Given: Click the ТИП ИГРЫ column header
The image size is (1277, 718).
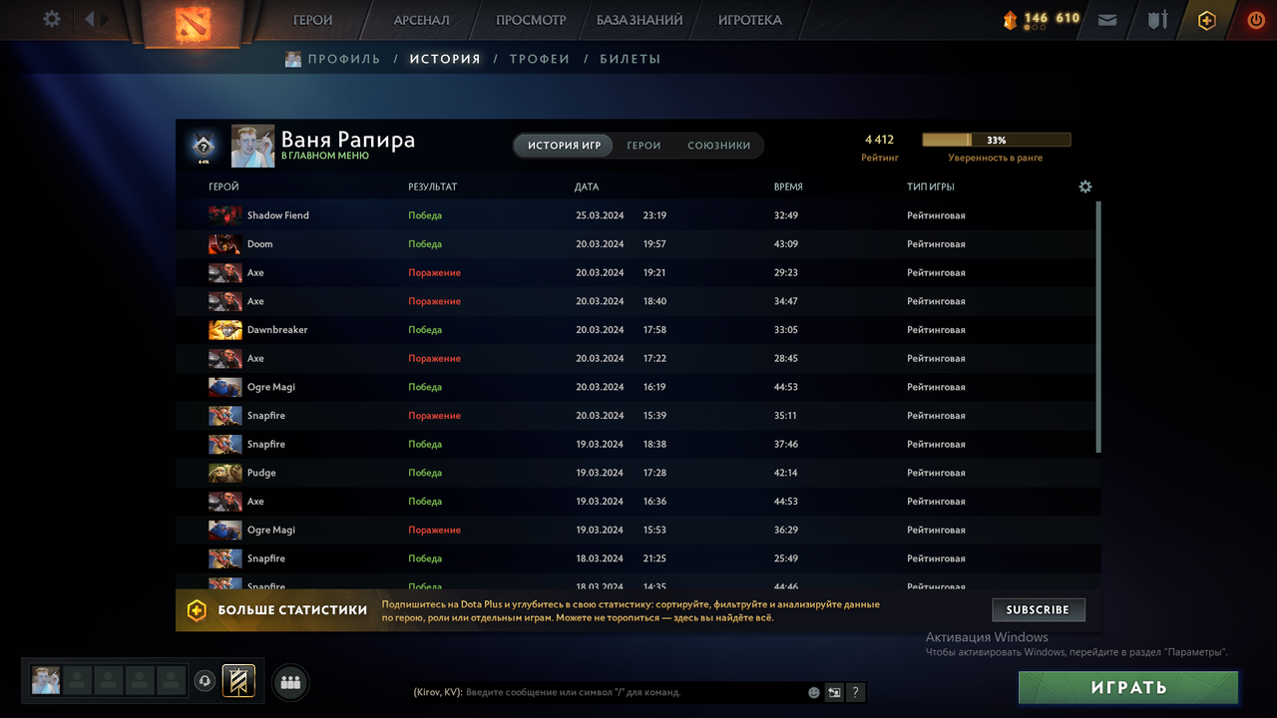Looking at the screenshot, I should click(x=931, y=187).
